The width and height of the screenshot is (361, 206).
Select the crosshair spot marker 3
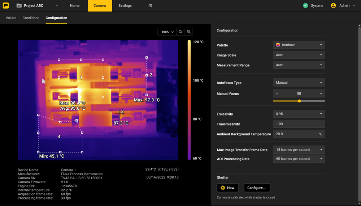119,114
